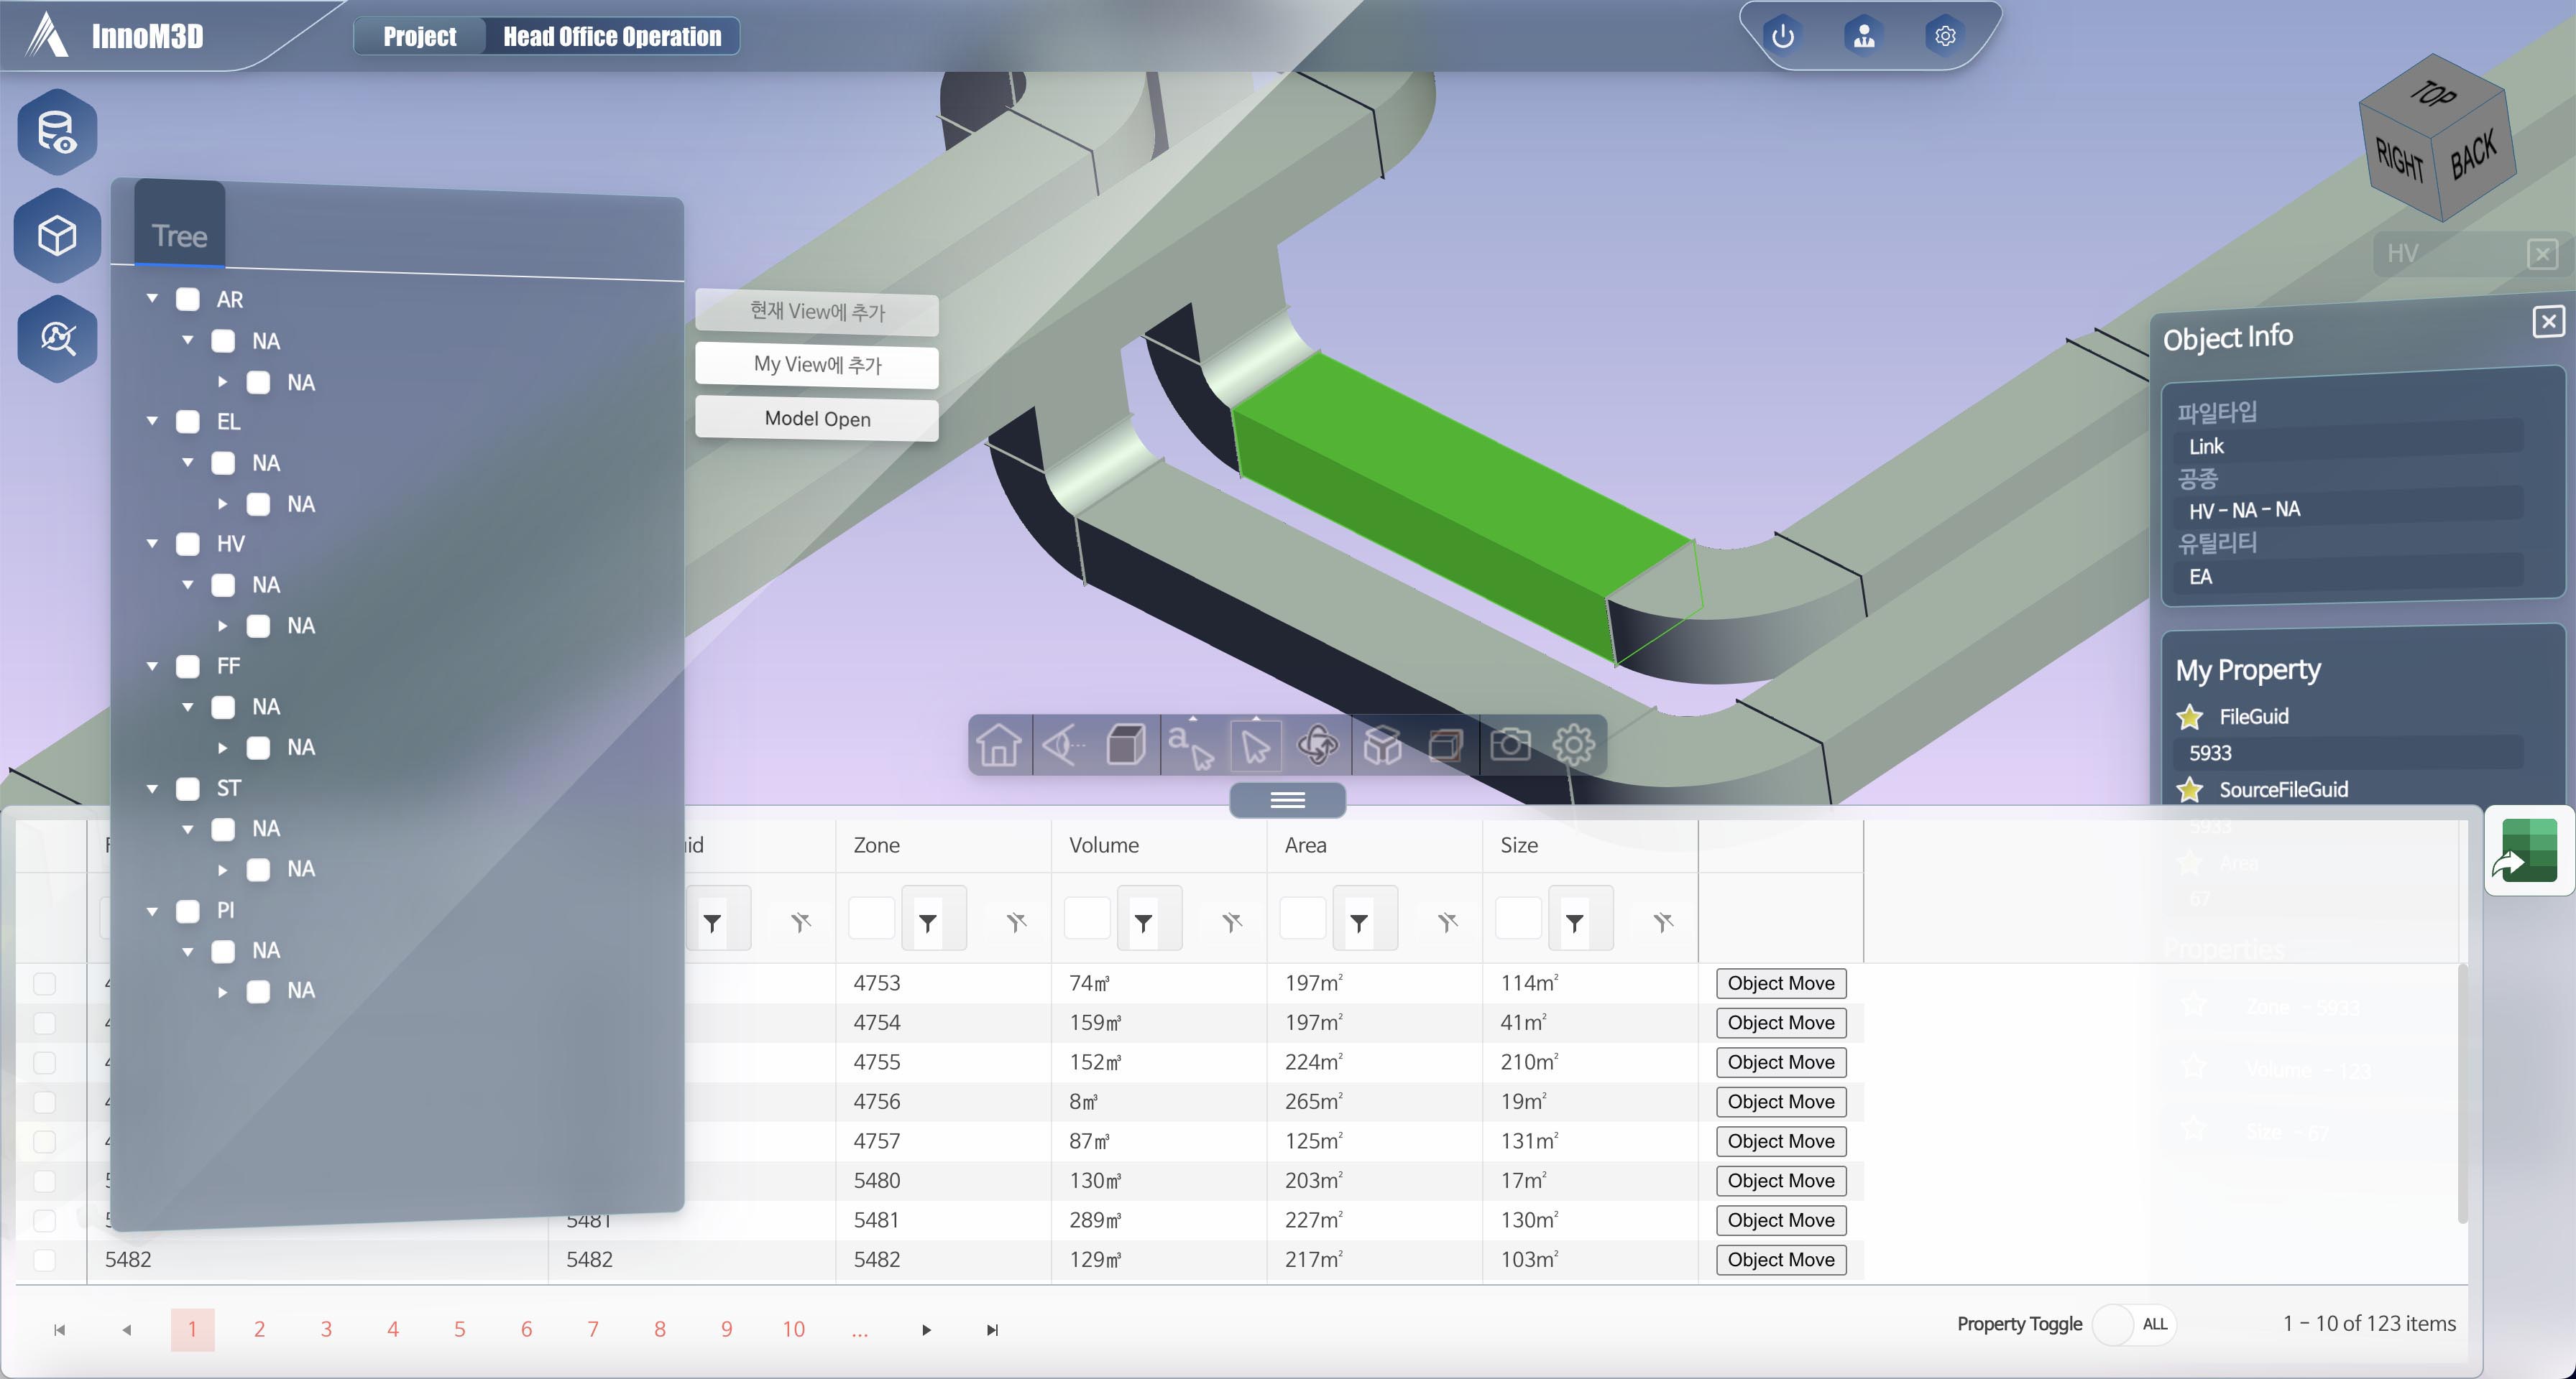Clear the Size column filter
This screenshot has height=1379, width=2576.
[x=1663, y=924]
